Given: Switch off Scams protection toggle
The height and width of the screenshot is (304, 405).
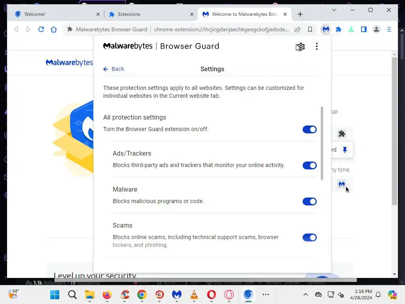Looking at the screenshot, I should (309, 237).
